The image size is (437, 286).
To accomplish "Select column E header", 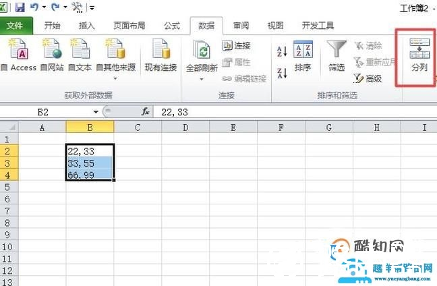I will [x=233, y=127].
